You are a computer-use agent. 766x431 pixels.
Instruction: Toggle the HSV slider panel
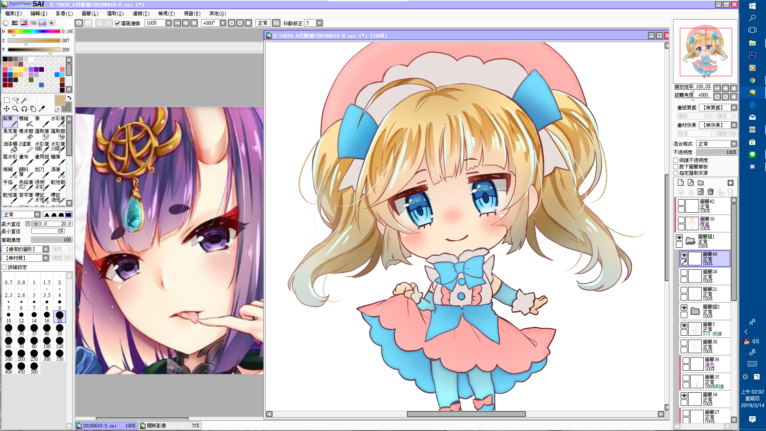click(x=24, y=23)
